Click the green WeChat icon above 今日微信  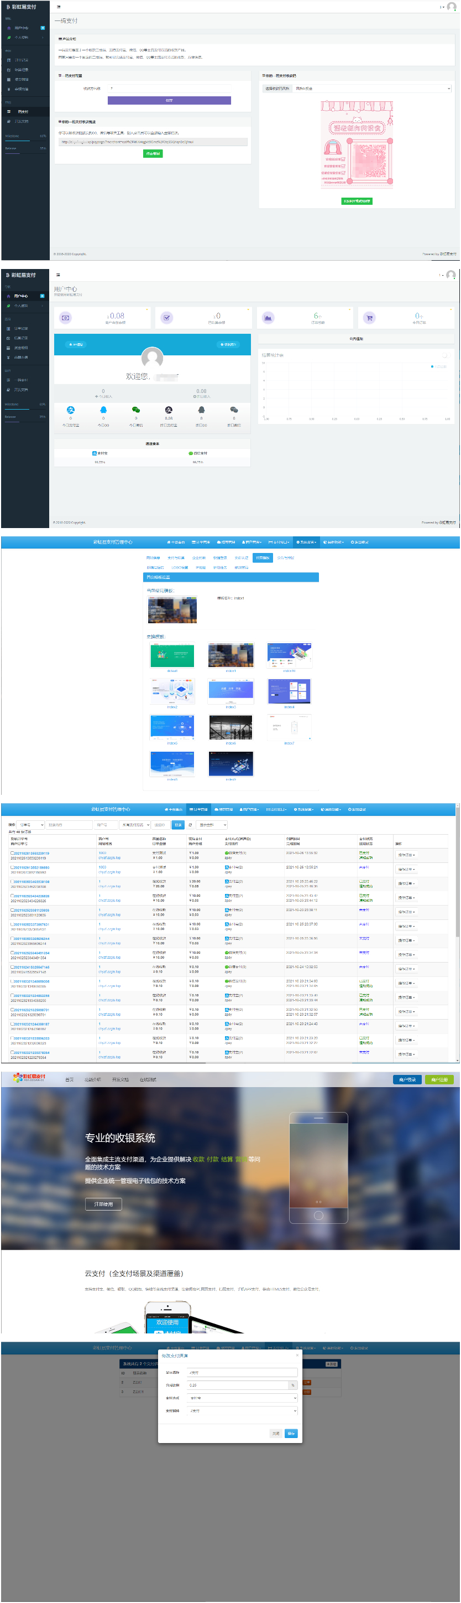click(x=136, y=410)
